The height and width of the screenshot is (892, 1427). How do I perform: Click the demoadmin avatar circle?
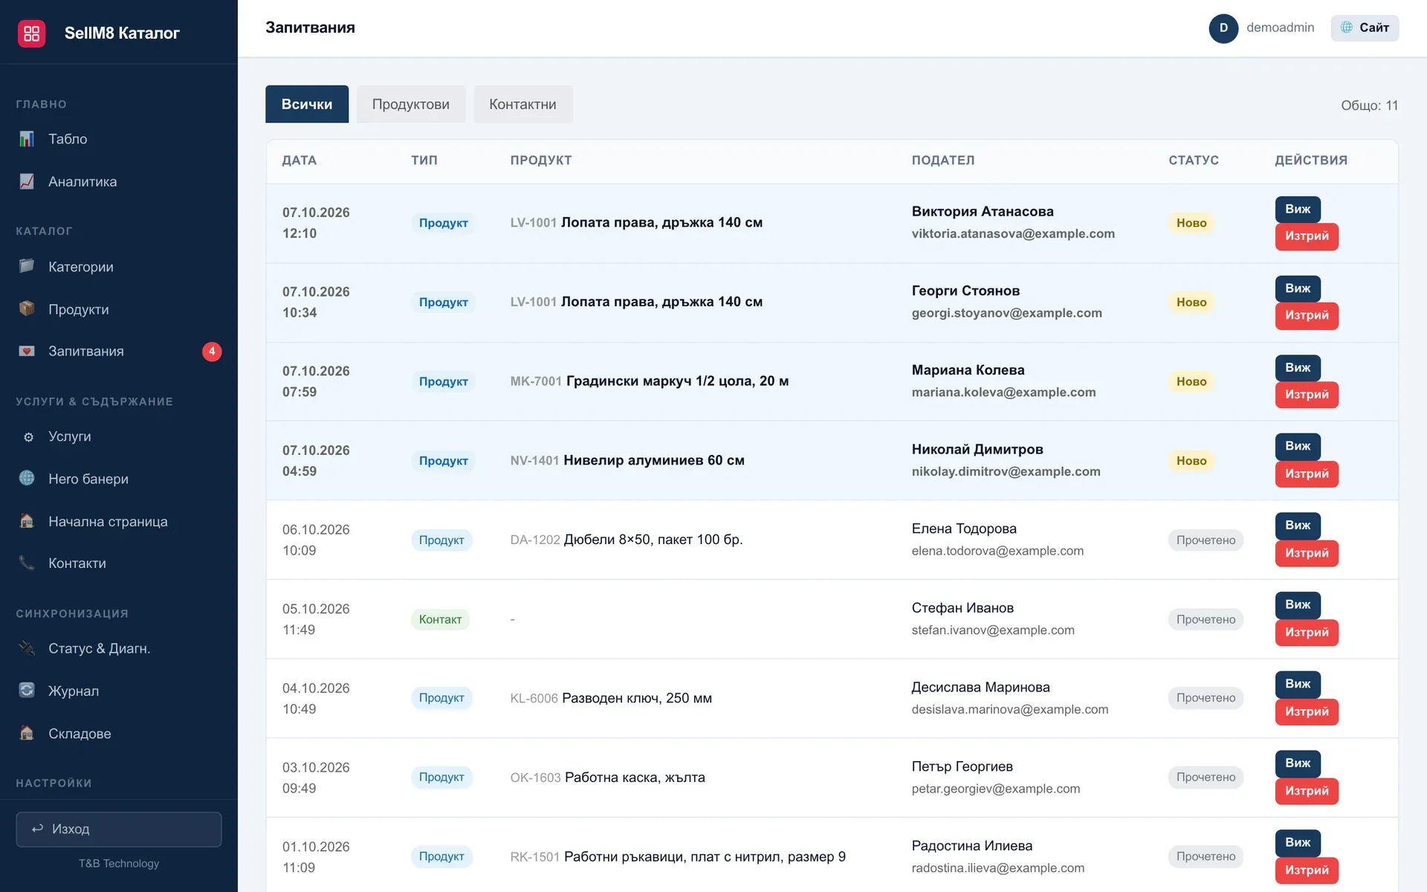point(1223,28)
